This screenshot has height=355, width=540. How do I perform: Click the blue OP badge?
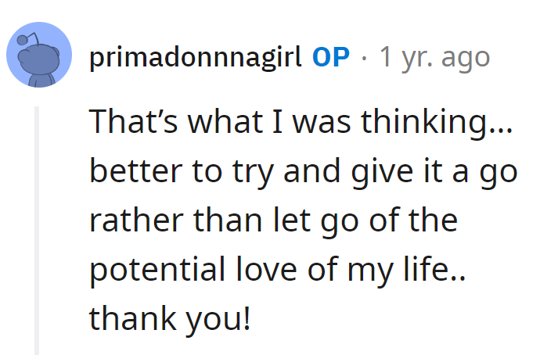[x=330, y=57]
